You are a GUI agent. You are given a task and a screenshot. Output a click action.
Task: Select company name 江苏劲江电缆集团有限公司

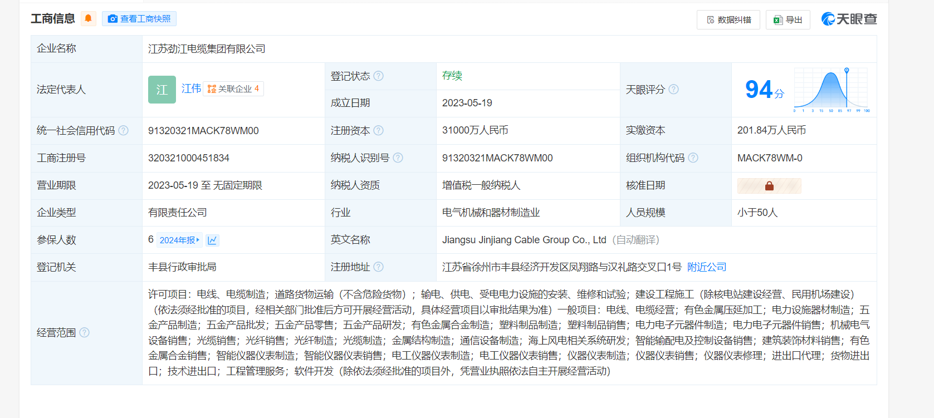(x=207, y=49)
